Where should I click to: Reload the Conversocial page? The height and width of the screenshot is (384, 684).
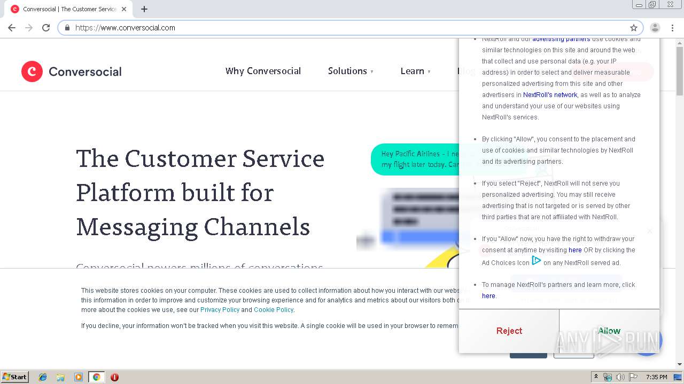(x=46, y=28)
